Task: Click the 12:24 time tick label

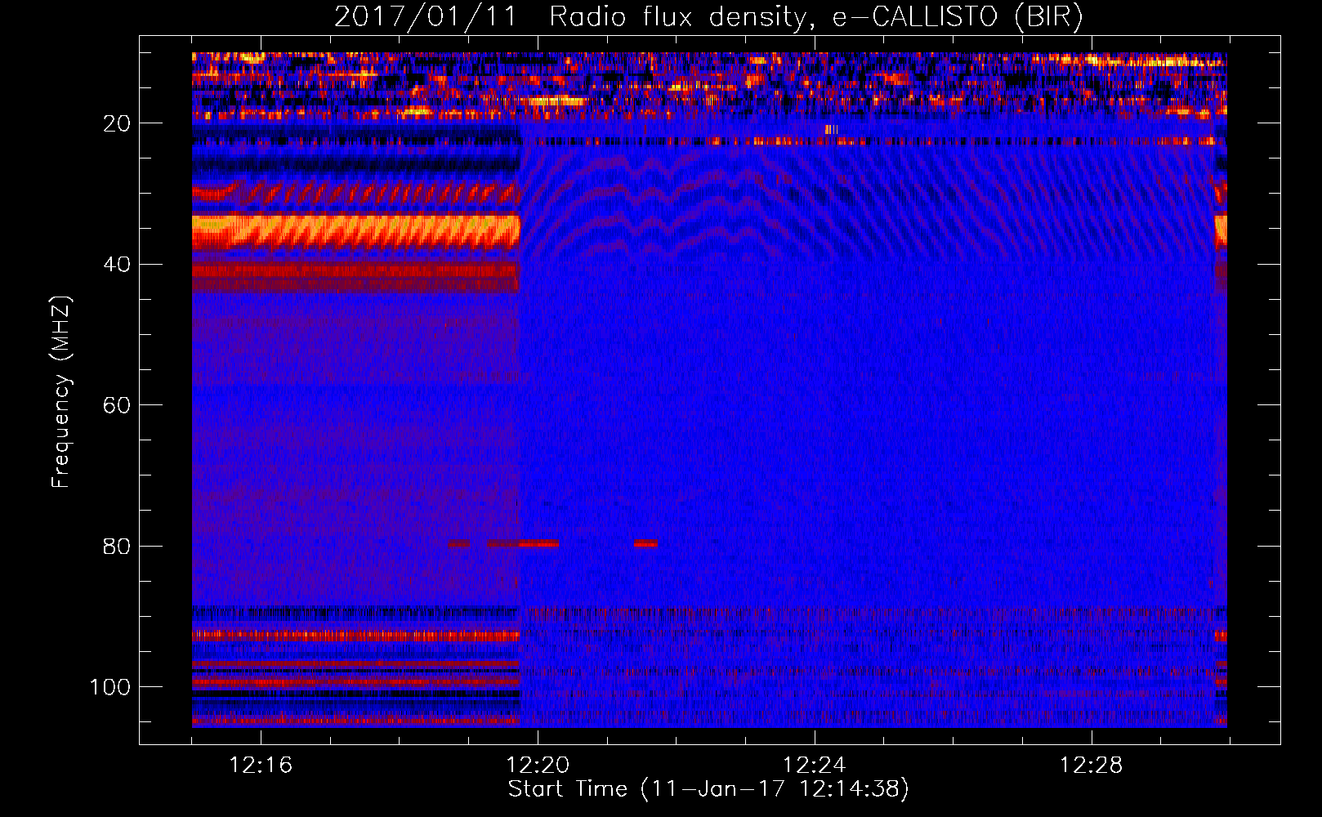Action: pos(815,766)
